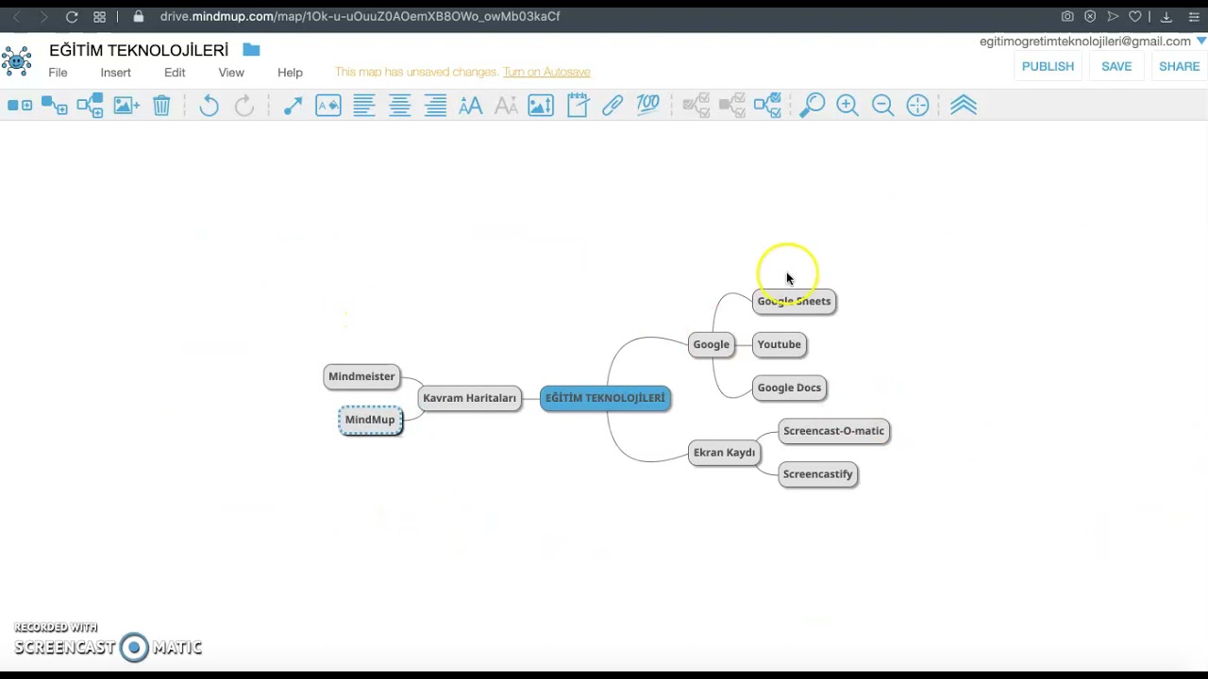Click second greyed checklist tree icon
1208x679 pixels.
pyautogui.click(x=732, y=106)
